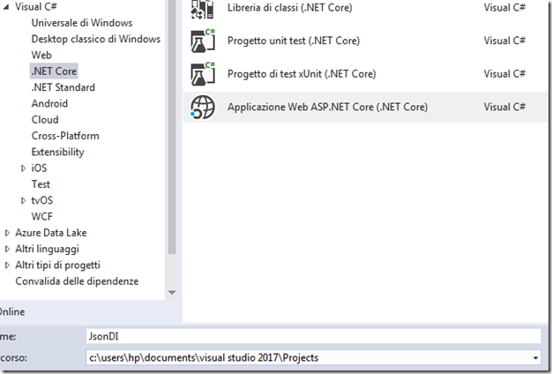Select Universale di Windows category
552x374 pixels.
point(82,23)
